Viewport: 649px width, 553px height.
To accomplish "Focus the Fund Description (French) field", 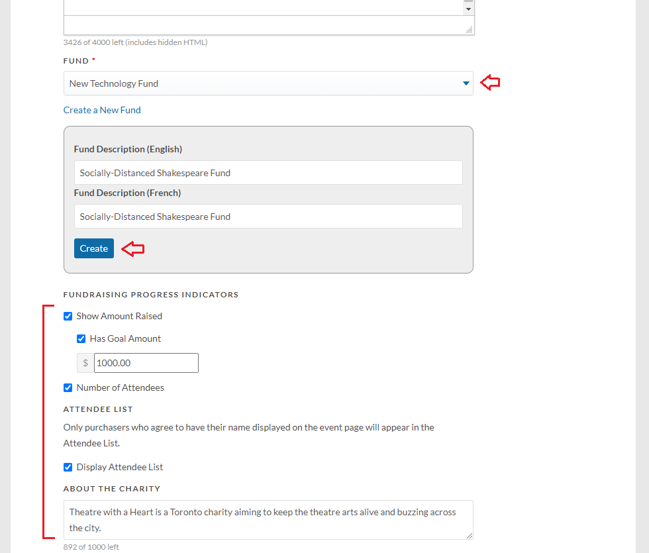I will coord(268,217).
